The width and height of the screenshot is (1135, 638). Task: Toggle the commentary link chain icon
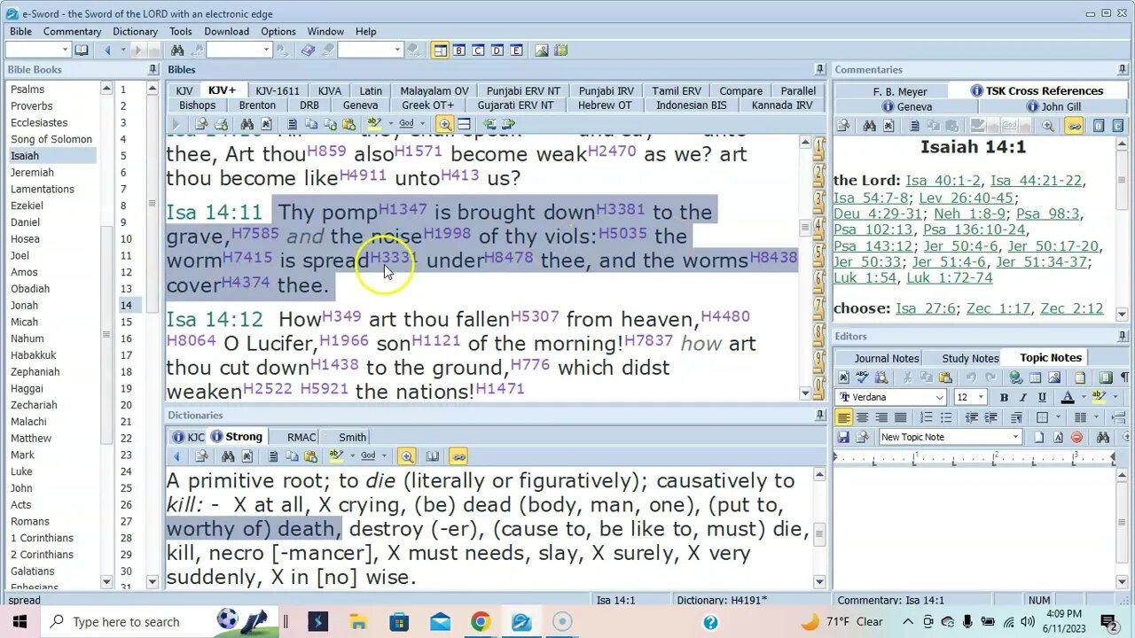point(1074,126)
